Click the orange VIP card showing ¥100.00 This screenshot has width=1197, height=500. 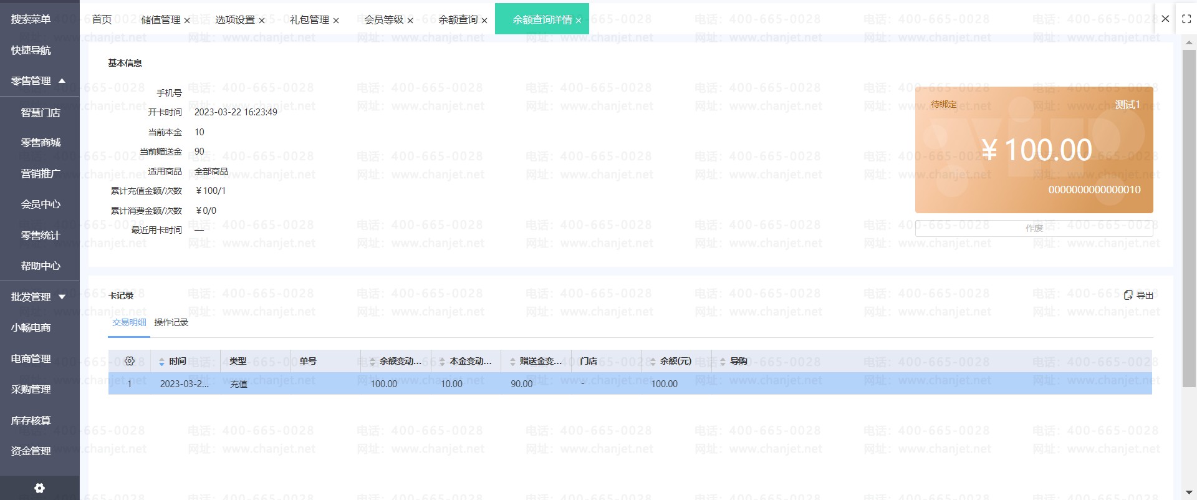[1034, 150]
